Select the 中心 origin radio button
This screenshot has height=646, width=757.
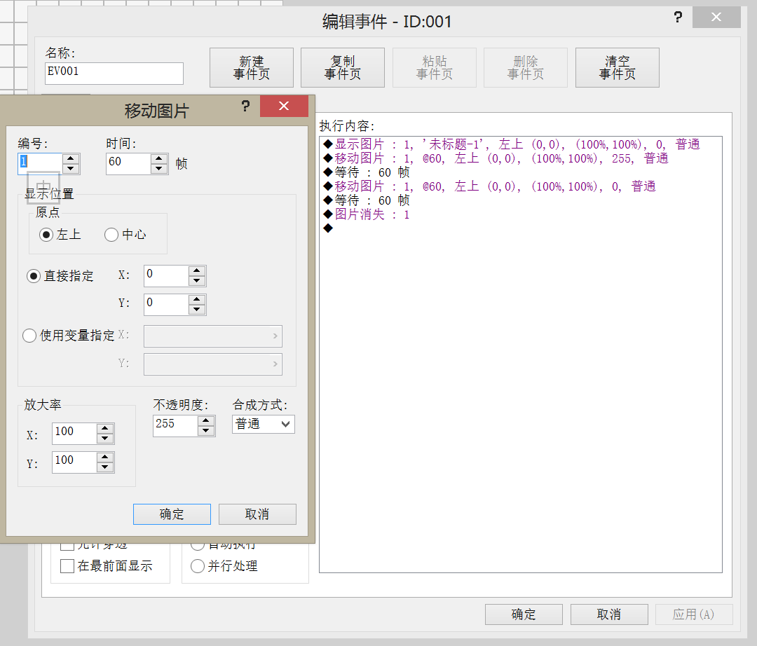point(111,235)
